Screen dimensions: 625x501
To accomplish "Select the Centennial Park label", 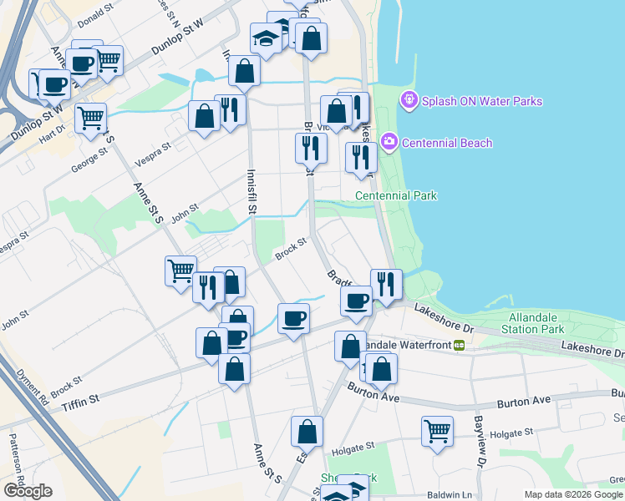I will tap(396, 195).
